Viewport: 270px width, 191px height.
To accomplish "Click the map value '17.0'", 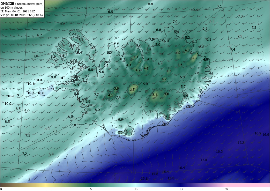I will [204, 160].
